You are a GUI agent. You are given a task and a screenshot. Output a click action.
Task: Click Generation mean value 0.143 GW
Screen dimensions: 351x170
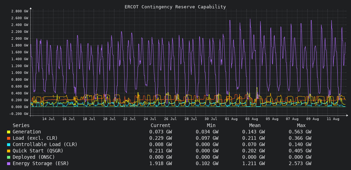pyautogui.click(x=253, y=132)
